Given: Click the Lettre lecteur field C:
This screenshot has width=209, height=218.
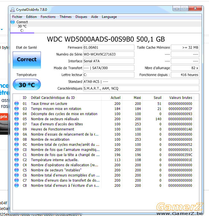Looking at the screenshot, I should tap(109, 75).
